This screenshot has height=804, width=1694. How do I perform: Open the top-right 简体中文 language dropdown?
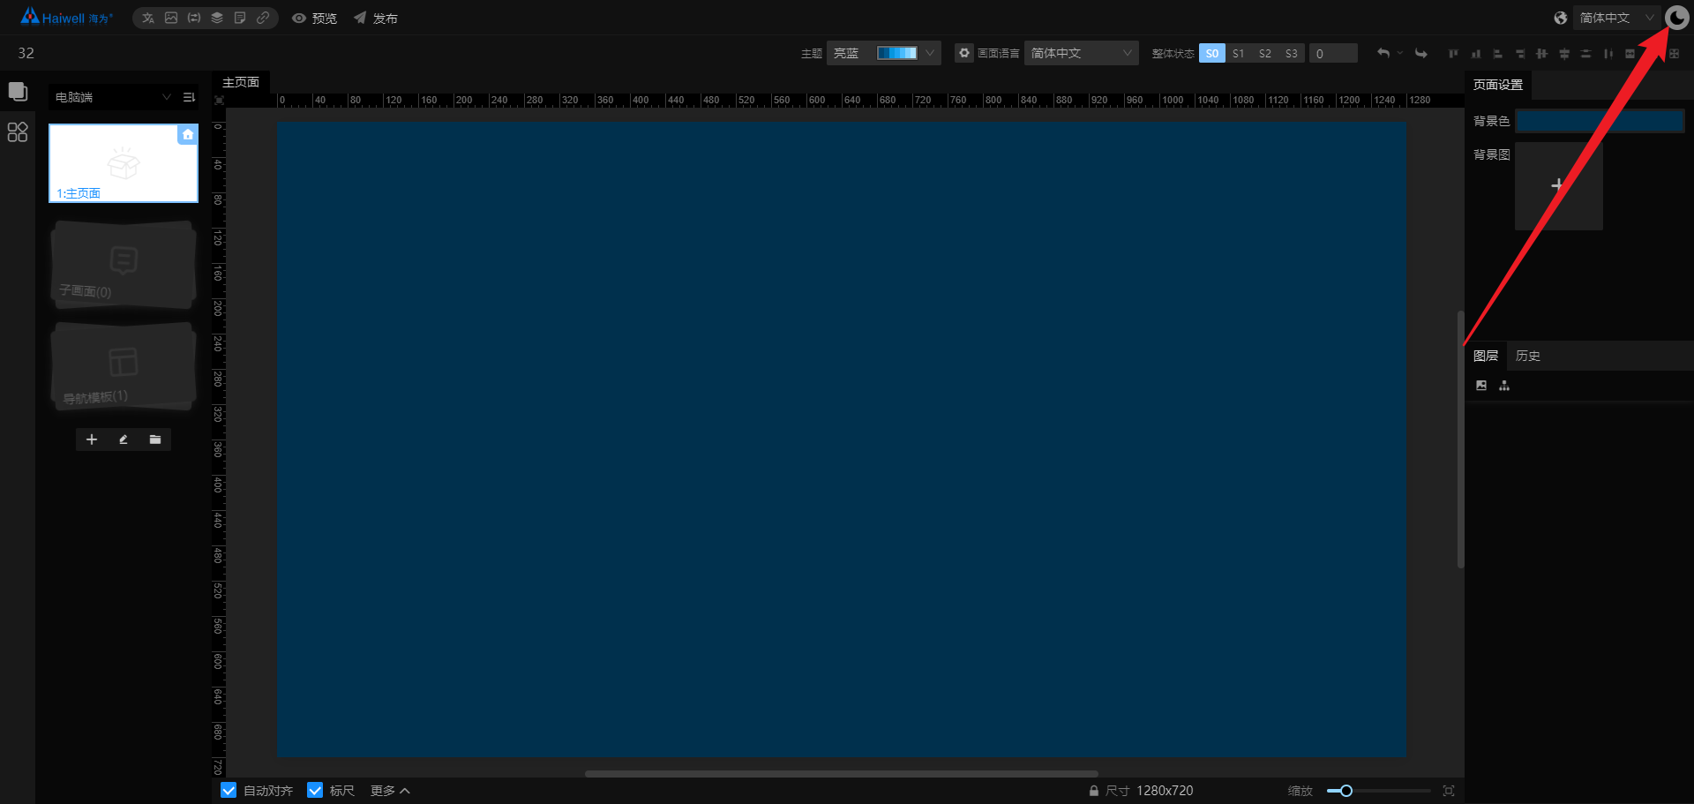(x=1616, y=18)
